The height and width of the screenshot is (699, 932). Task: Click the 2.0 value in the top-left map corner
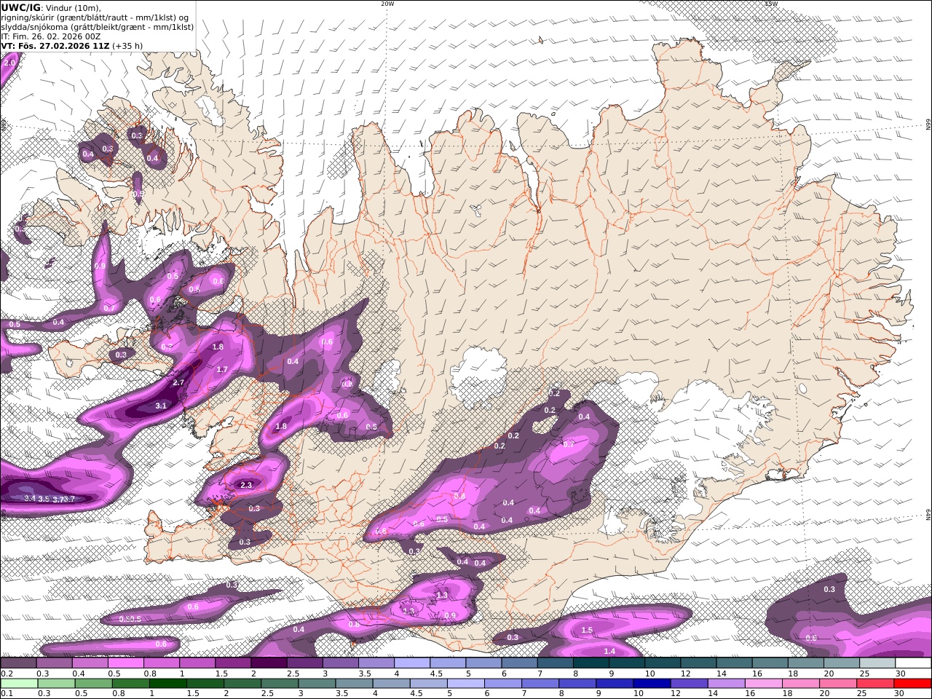point(9,63)
